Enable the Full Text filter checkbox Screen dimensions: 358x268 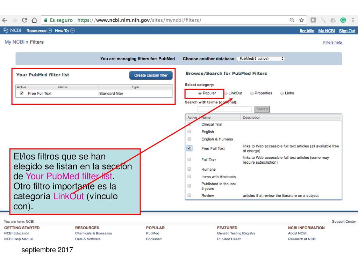point(189,159)
